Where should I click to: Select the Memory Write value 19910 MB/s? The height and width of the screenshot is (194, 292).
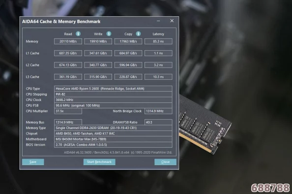(98, 41)
